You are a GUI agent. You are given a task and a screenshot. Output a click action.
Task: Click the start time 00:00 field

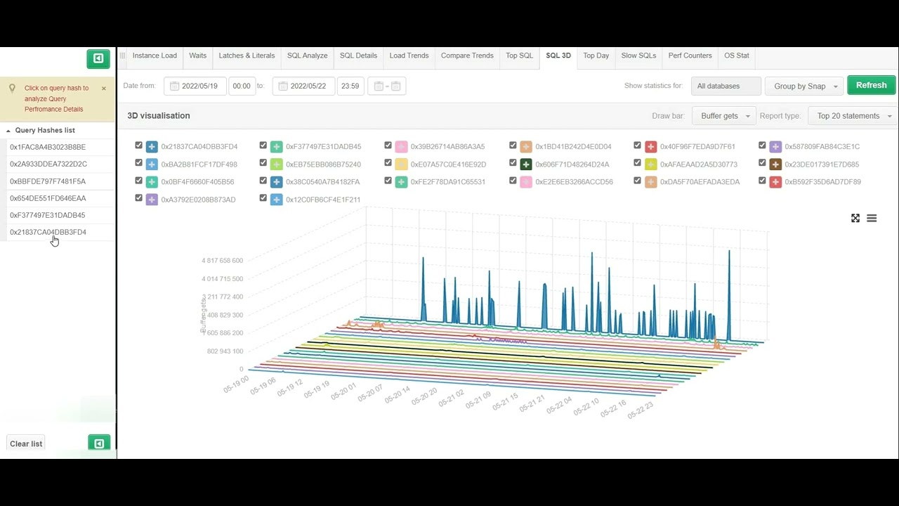coord(242,86)
